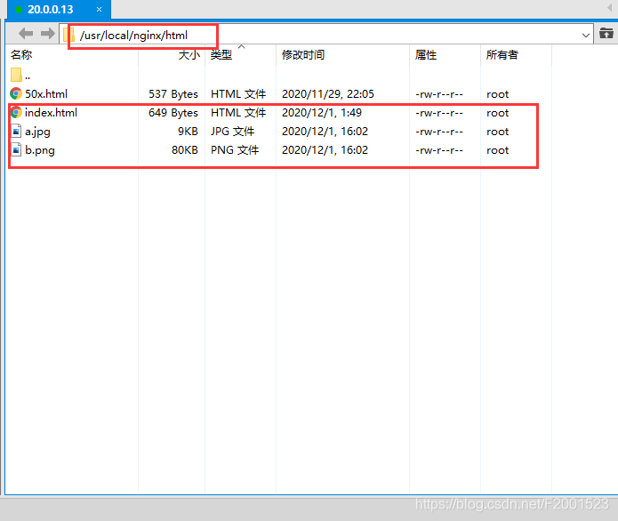Click the date 2020/11/29, 22:05
The width and height of the screenshot is (618, 521).
pos(328,94)
